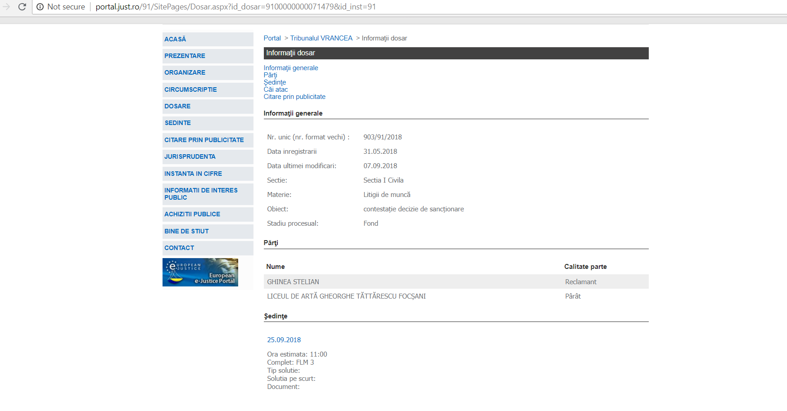Screen dimensions: 787x411
Task: Open the European e-Justice Portal banner
Action: click(200, 272)
